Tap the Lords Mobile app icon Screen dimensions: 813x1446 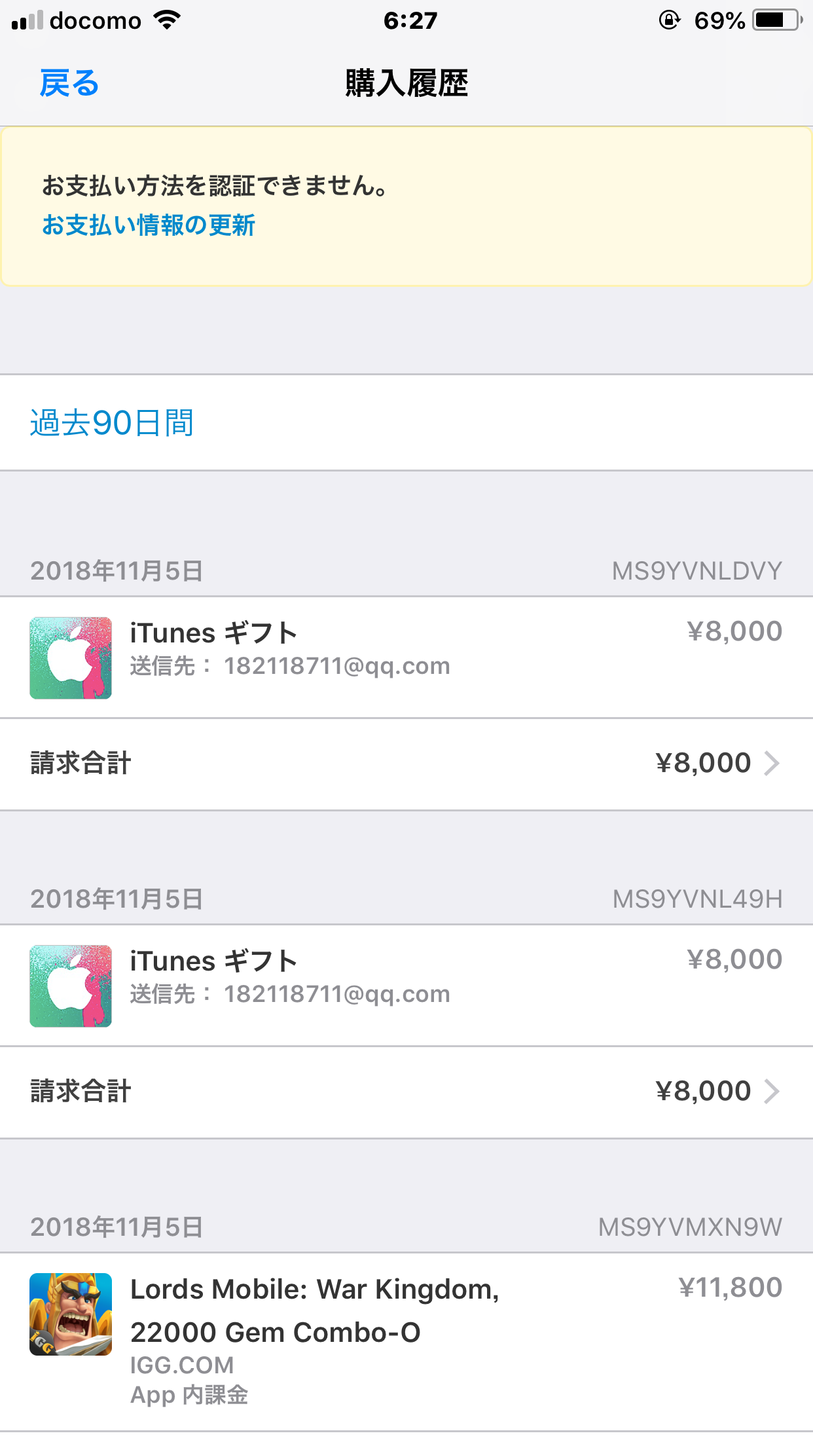click(x=71, y=1314)
